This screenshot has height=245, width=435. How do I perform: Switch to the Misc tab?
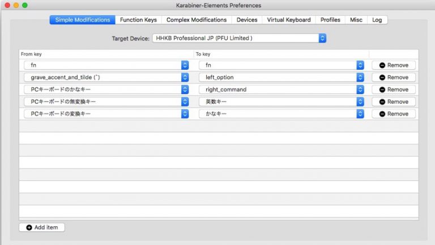click(x=356, y=20)
